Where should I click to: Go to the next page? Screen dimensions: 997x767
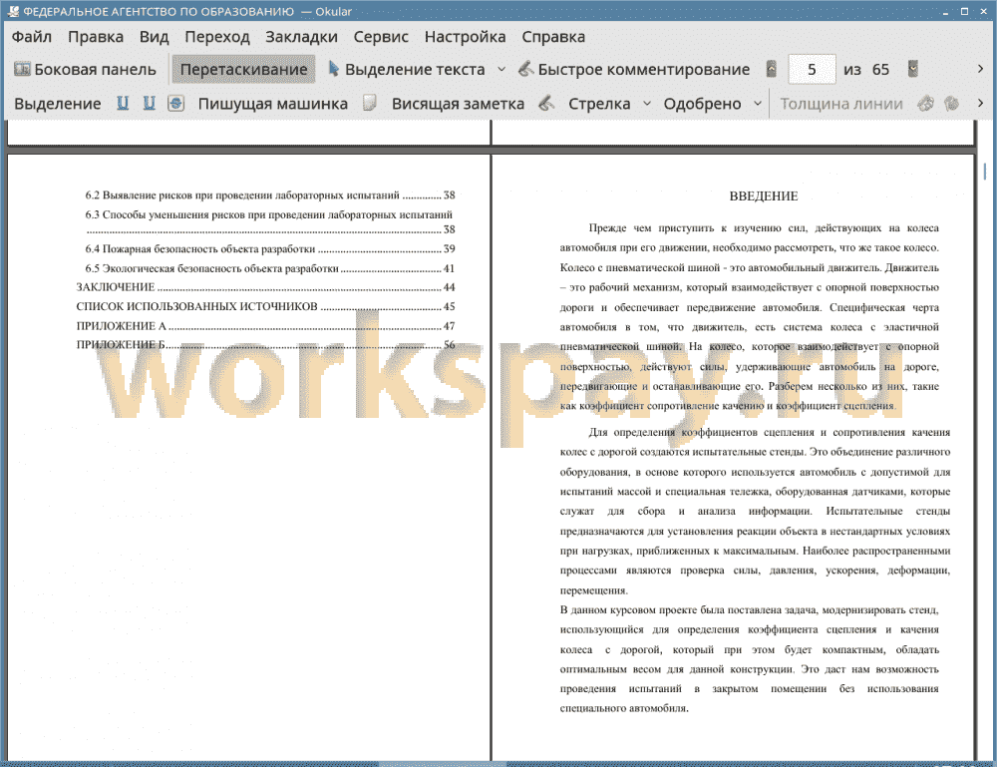[x=913, y=69]
